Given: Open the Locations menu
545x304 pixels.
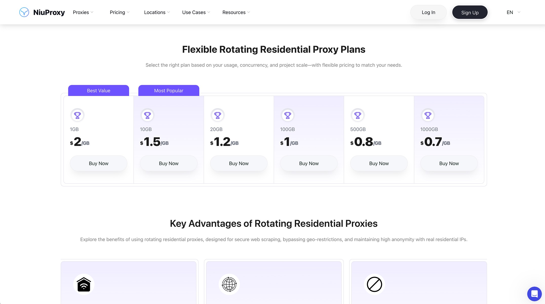Looking at the screenshot, I should click(x=157, y=12).
